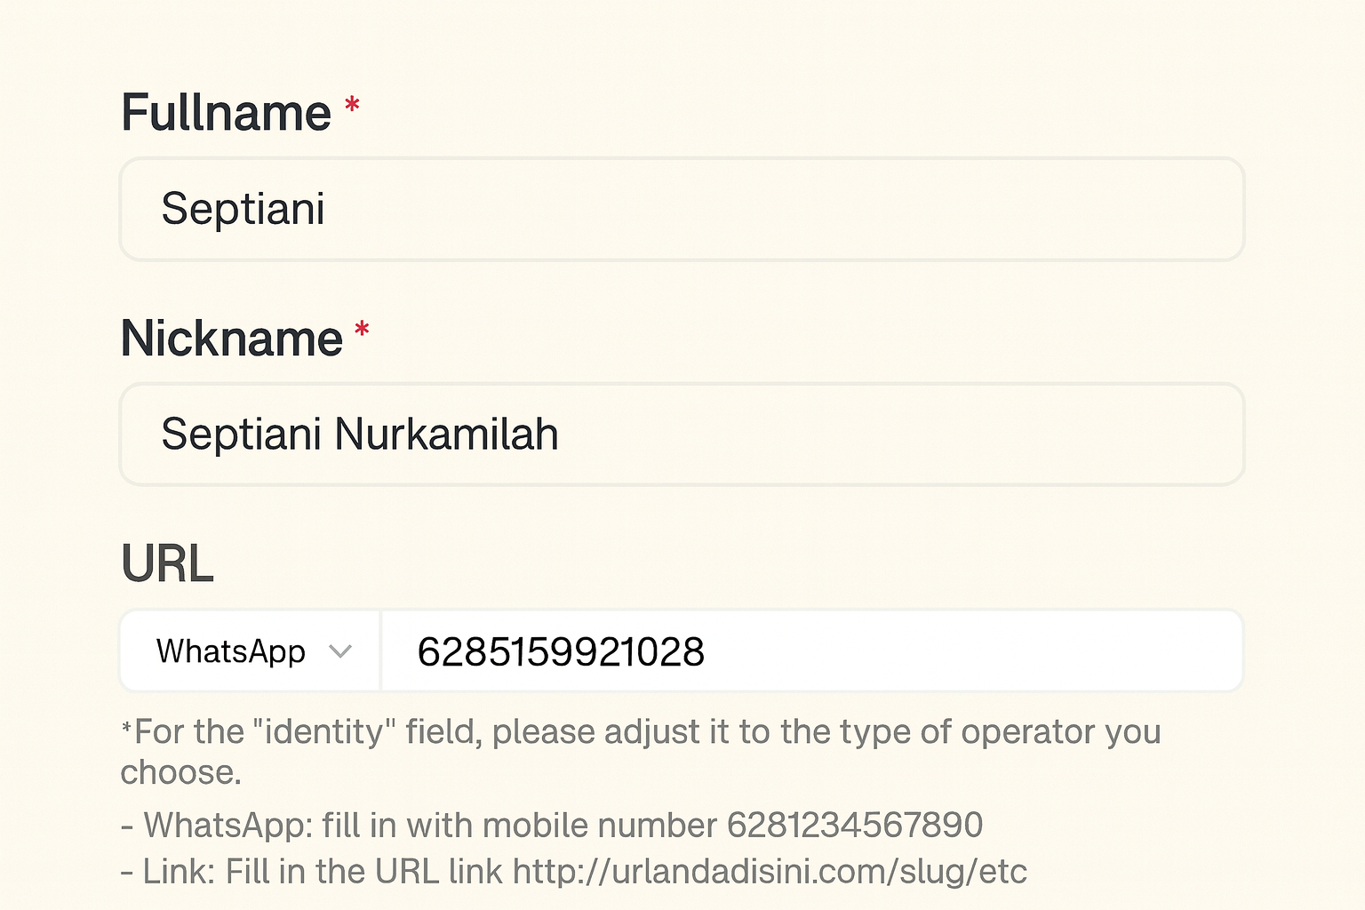Click the dropdown chevron next to WhatsApp
Image resolution: width=1365 pixels, height=910 pixels.
342,651
